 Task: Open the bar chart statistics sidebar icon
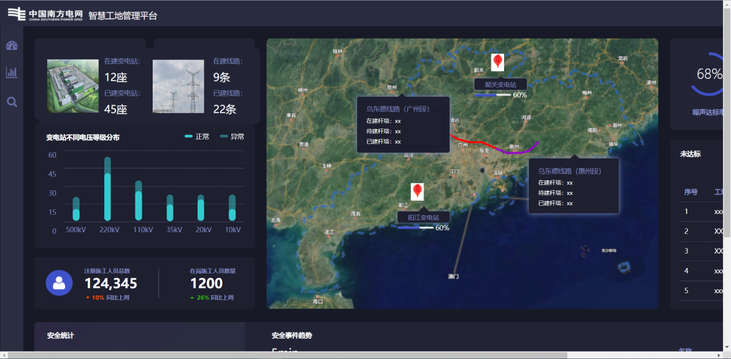[x=12, y=73]
